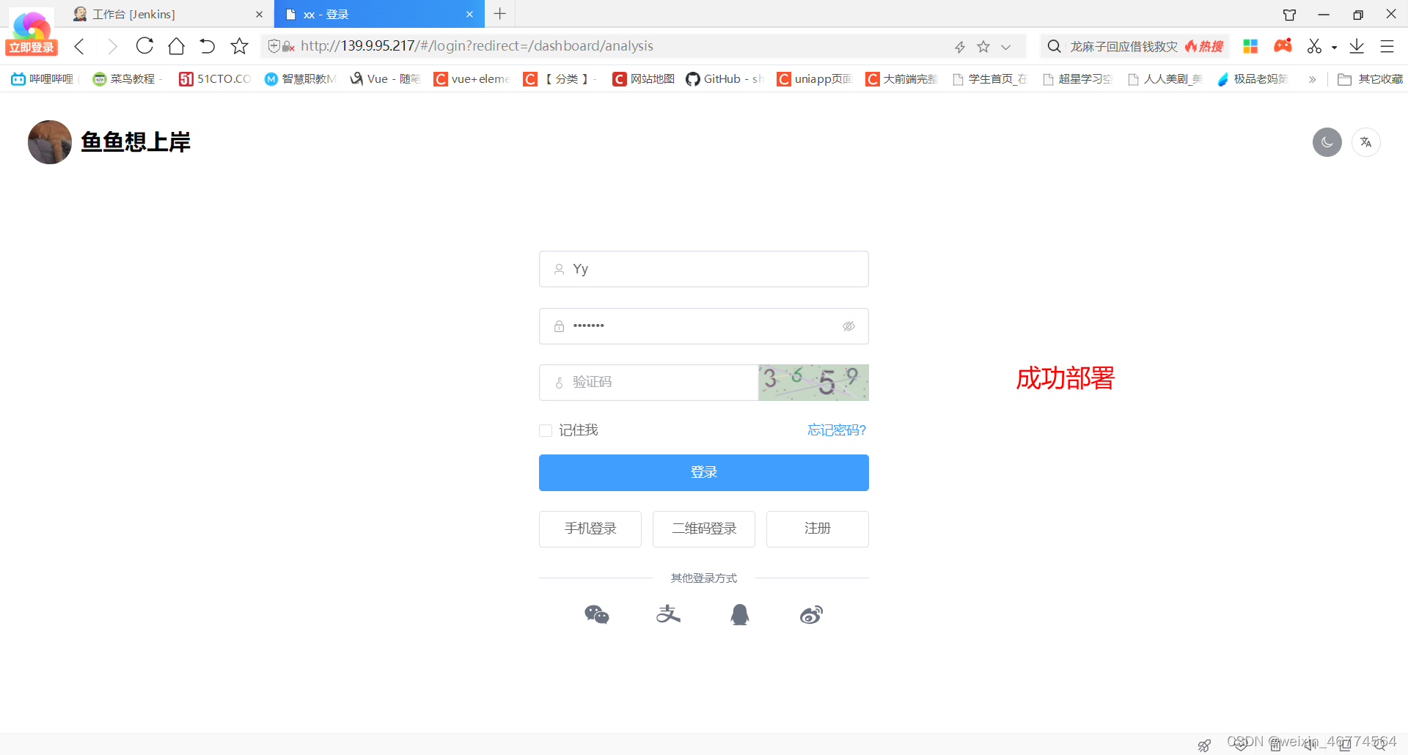The width and height of the screenshot is (1408, 755).
Task: Close the Jenkins tab
Action: click(x=259, y=14)
